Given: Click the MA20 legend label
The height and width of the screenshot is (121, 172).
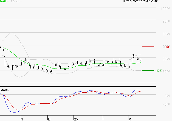Looking at the screenshot, I should [3, 1].
